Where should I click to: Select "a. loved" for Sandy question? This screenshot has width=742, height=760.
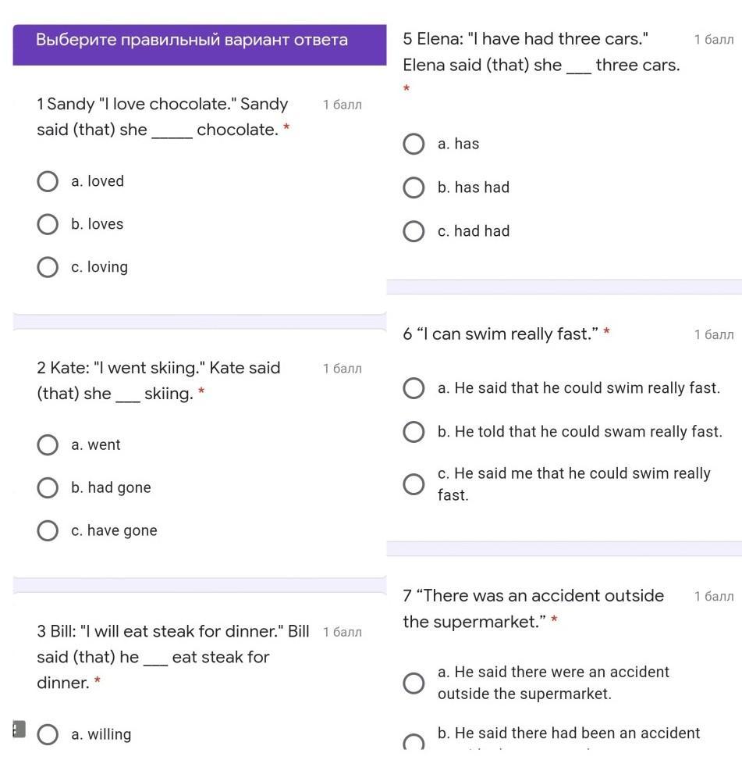pos(48,182)
